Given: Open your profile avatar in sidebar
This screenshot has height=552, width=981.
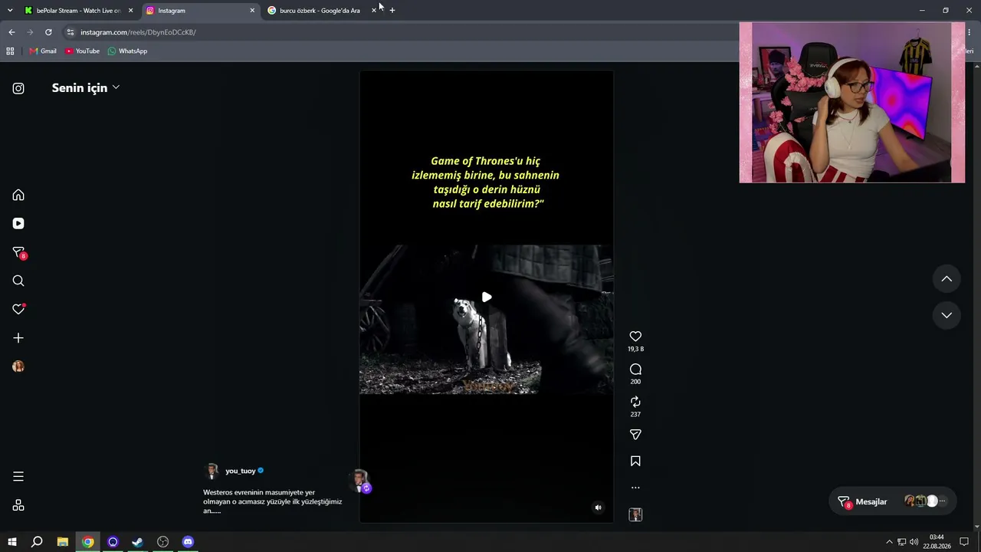Looking at the screenshot, I should pos(18,366).
